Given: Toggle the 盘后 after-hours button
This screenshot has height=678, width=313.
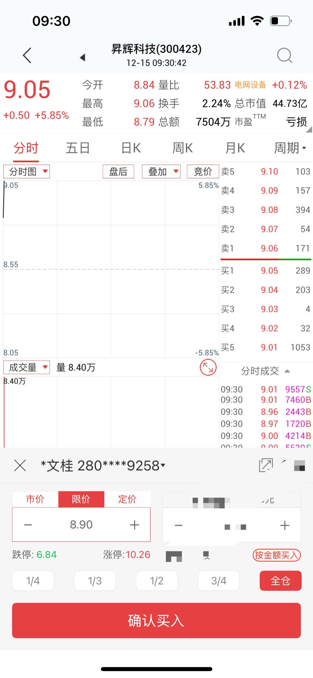Looking at the screenshot, I should pos(118,172).
